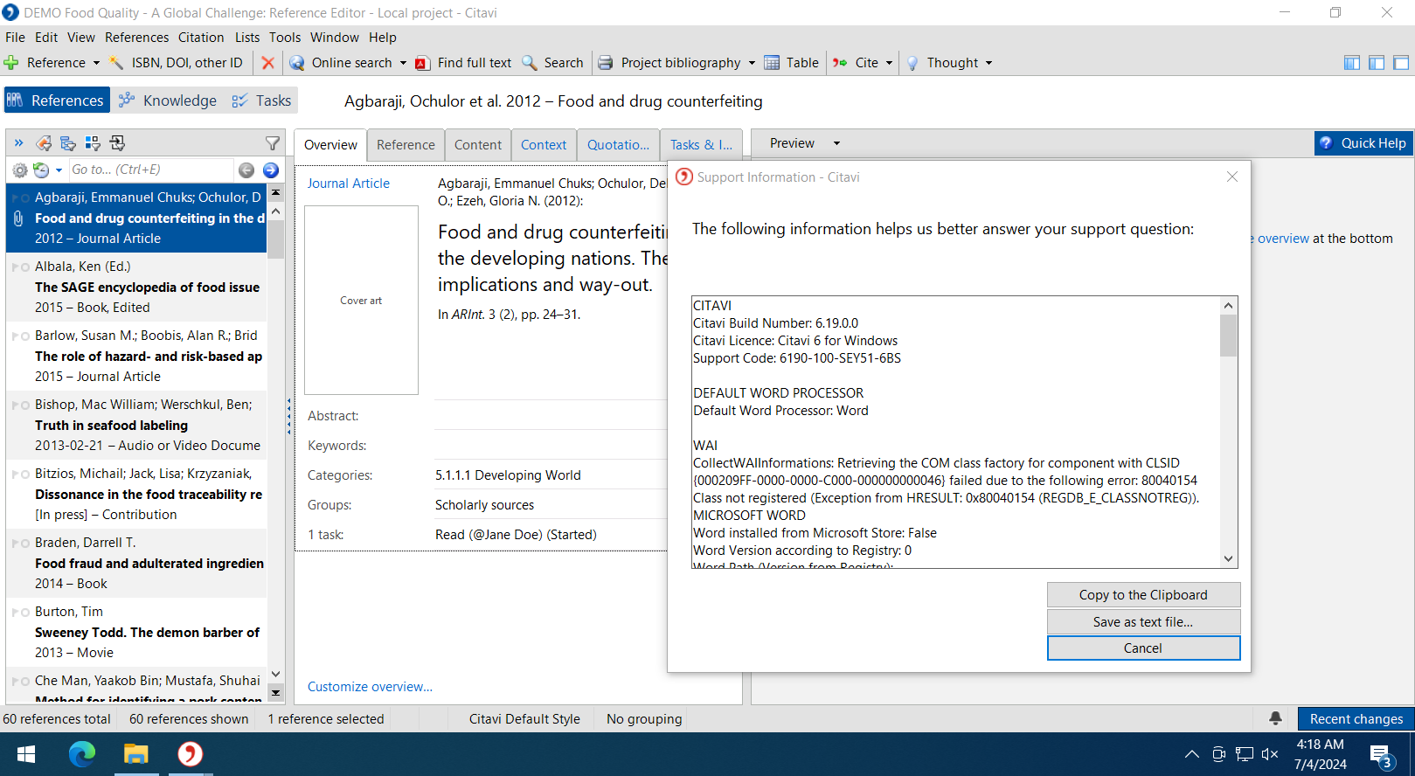The width and height of the screenshot is (1415, 776).
Task: Open the Search magnifier tool
Action: coord(530,63)
